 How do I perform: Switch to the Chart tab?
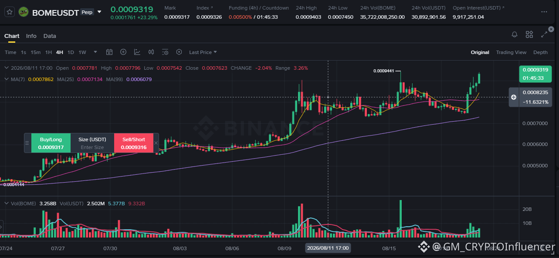click(12, 36)
